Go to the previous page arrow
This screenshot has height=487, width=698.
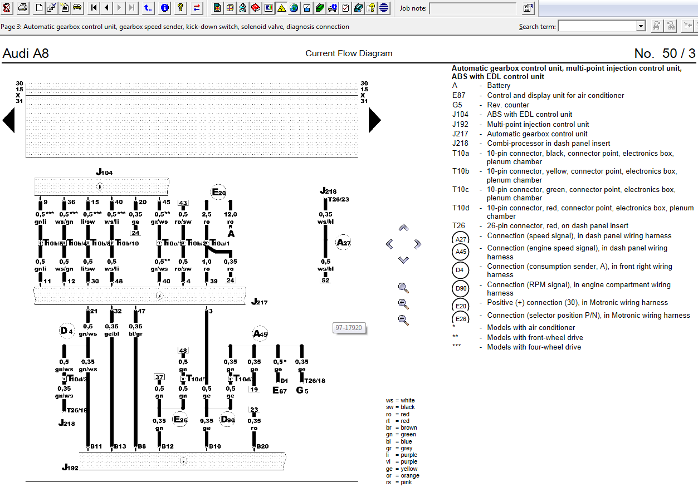pyautogui.click(x=106, y=8)
